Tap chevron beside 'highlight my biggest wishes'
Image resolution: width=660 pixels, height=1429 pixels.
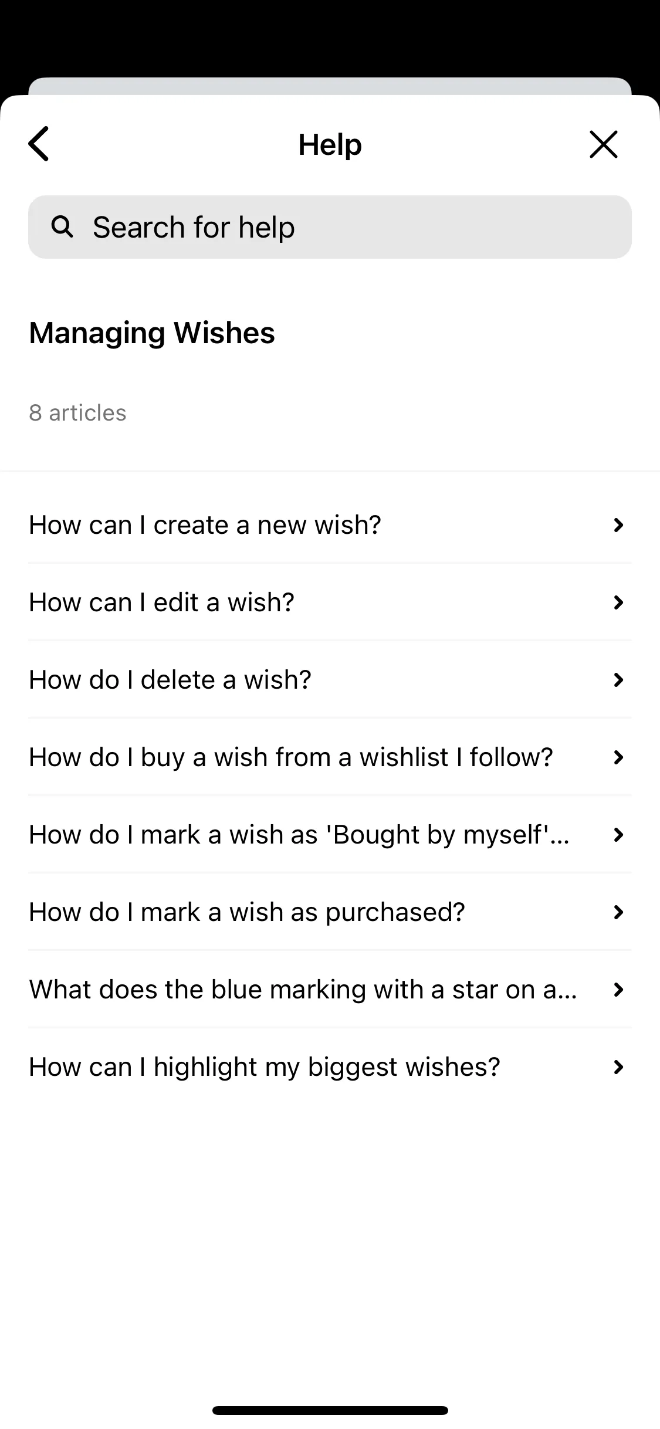point(618,1067)
